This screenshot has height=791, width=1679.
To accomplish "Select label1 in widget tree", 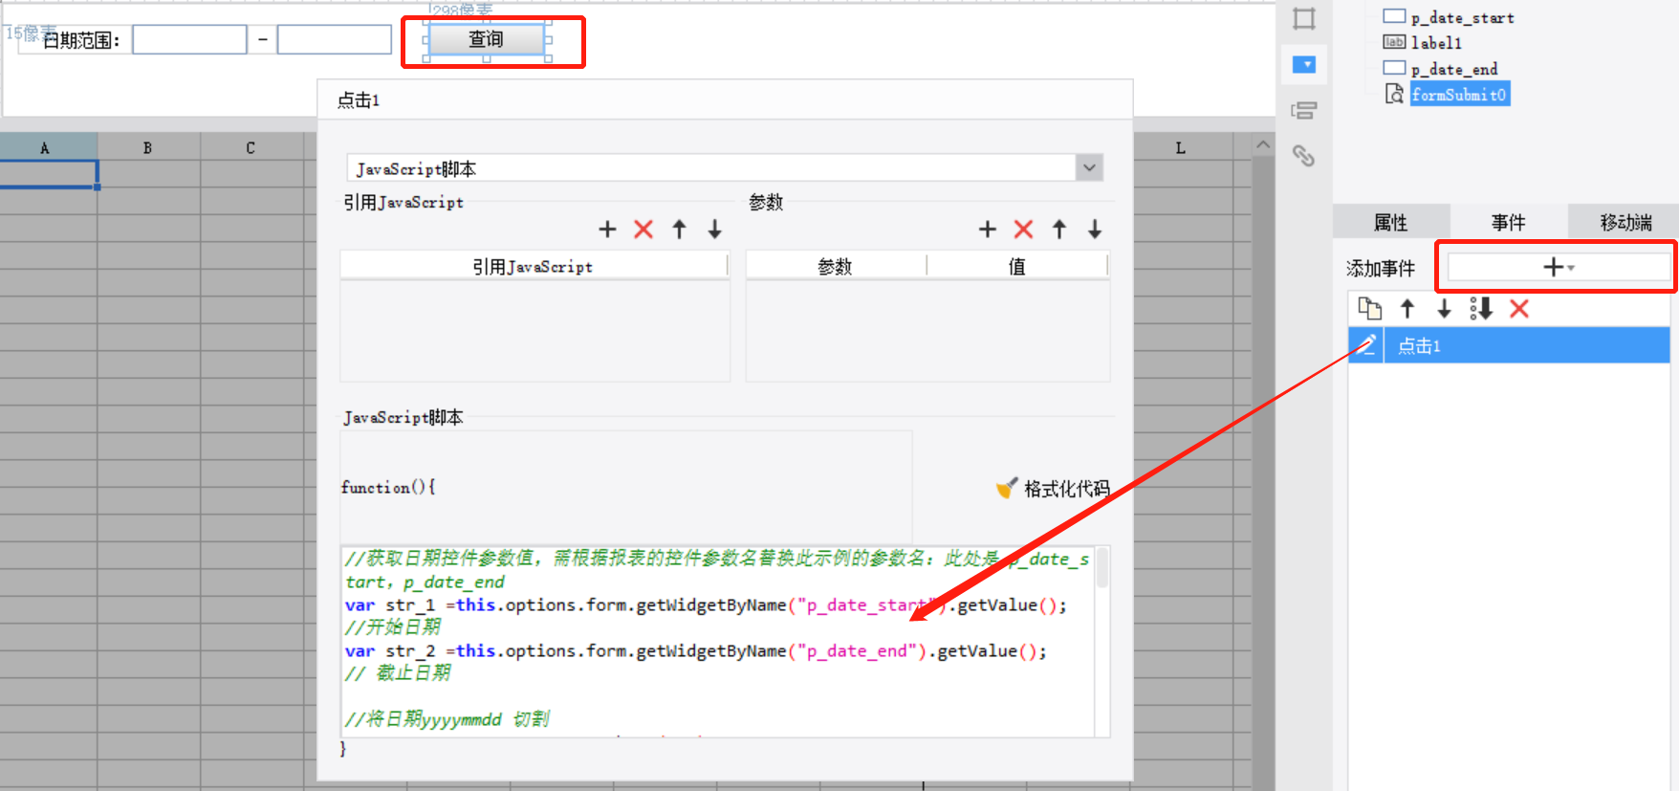I will tap(1436, 43).
